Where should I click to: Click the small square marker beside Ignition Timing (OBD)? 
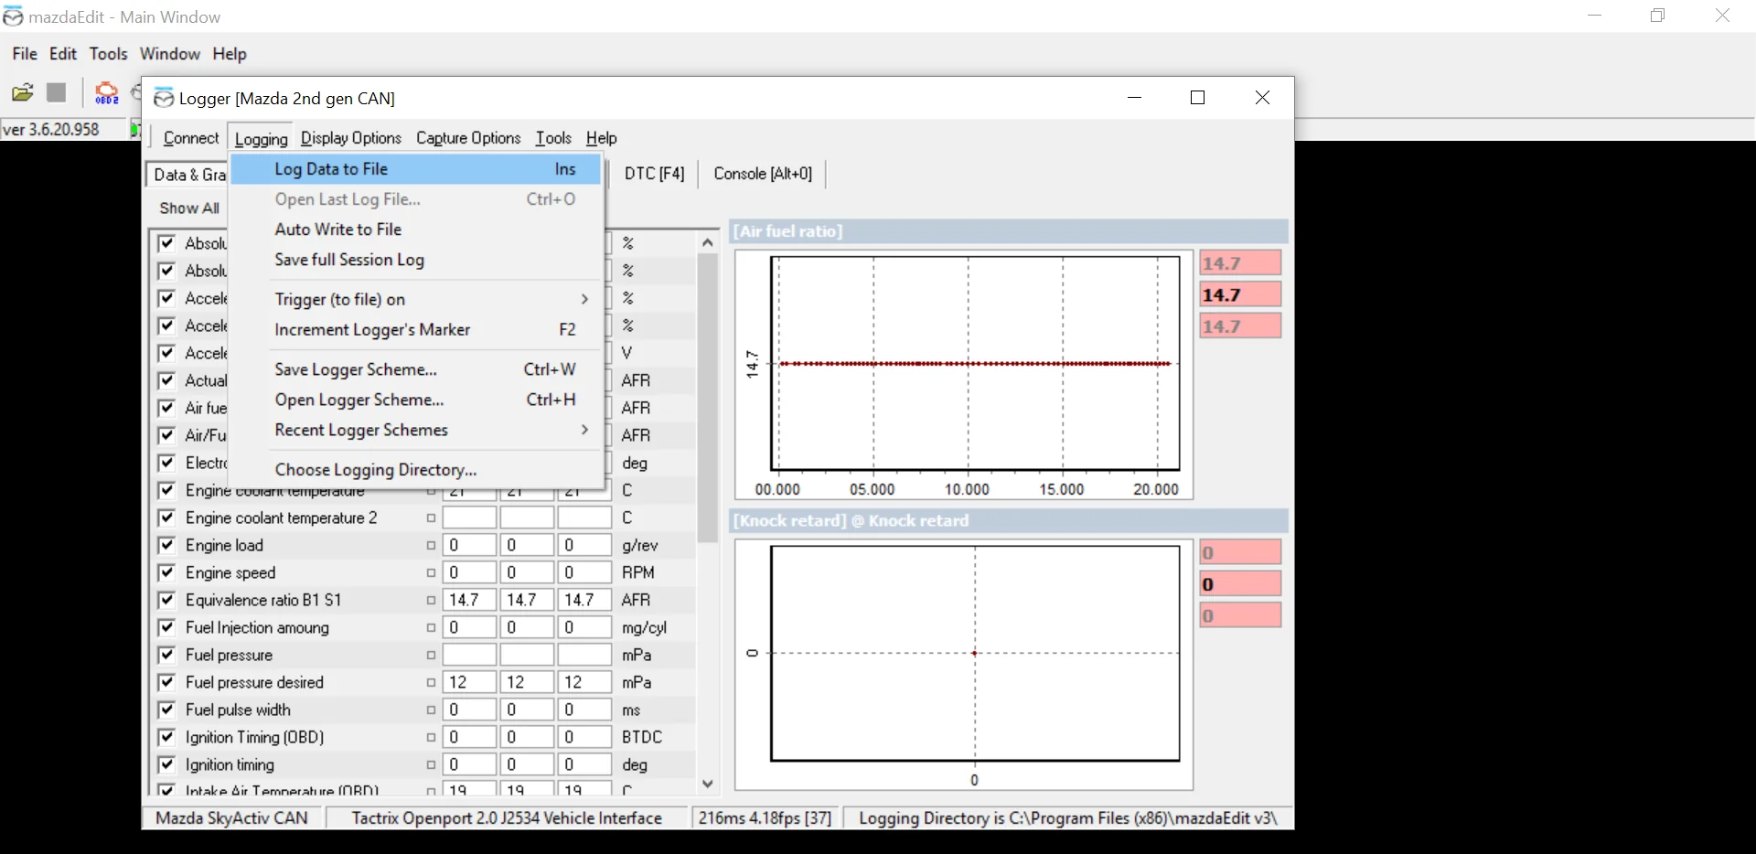(x=431, y=738)
